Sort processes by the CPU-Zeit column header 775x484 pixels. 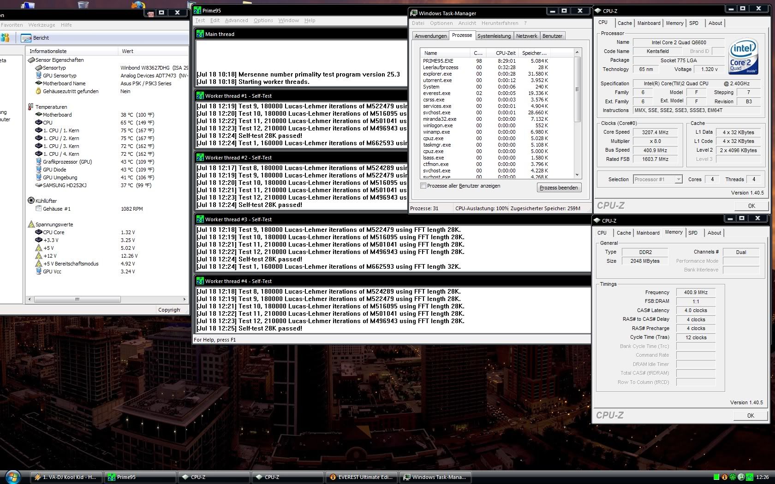[x=503, y=53]
